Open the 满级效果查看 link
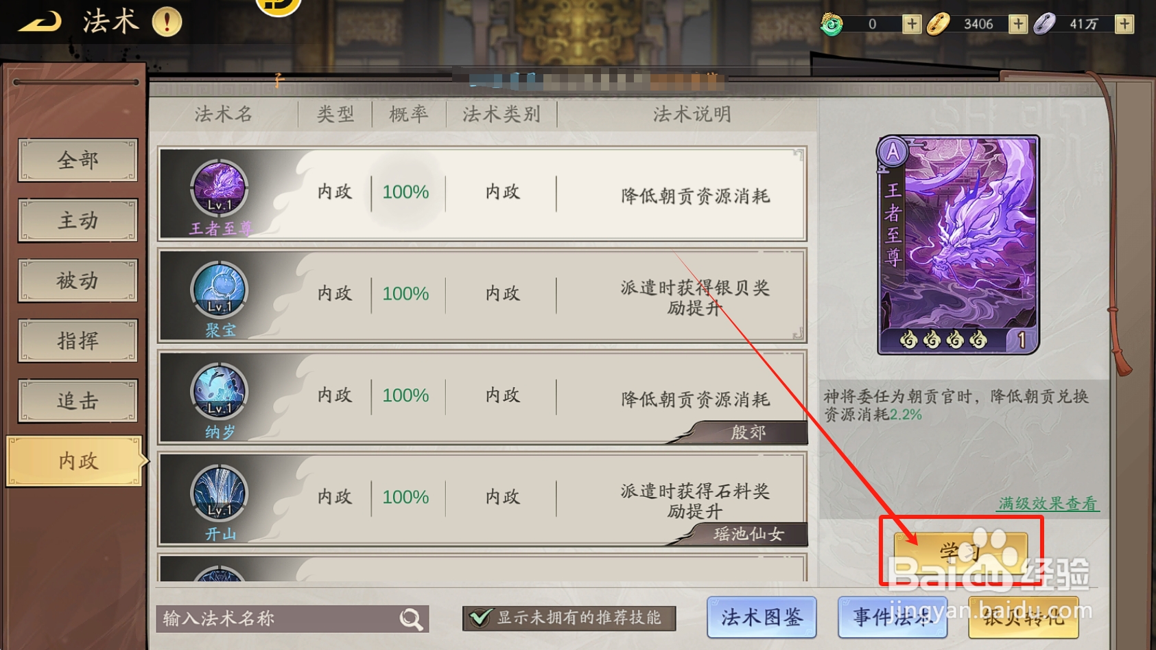The width and height of the screenshot is (1156, 650). pyautogui.click(x=1048, y=503)
